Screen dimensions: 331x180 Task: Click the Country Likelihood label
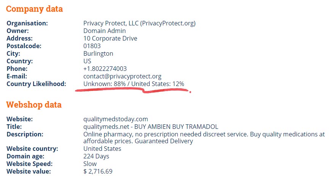click(36, 84)
